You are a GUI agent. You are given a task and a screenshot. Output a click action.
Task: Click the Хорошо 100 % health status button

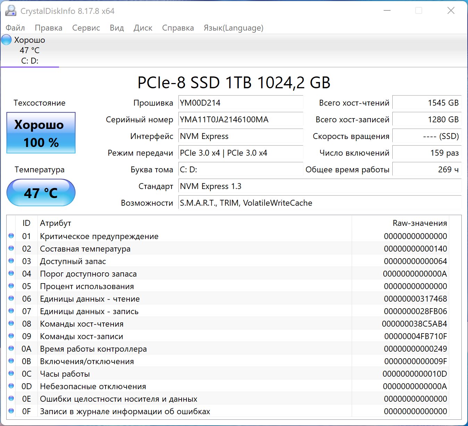point(41,133)
